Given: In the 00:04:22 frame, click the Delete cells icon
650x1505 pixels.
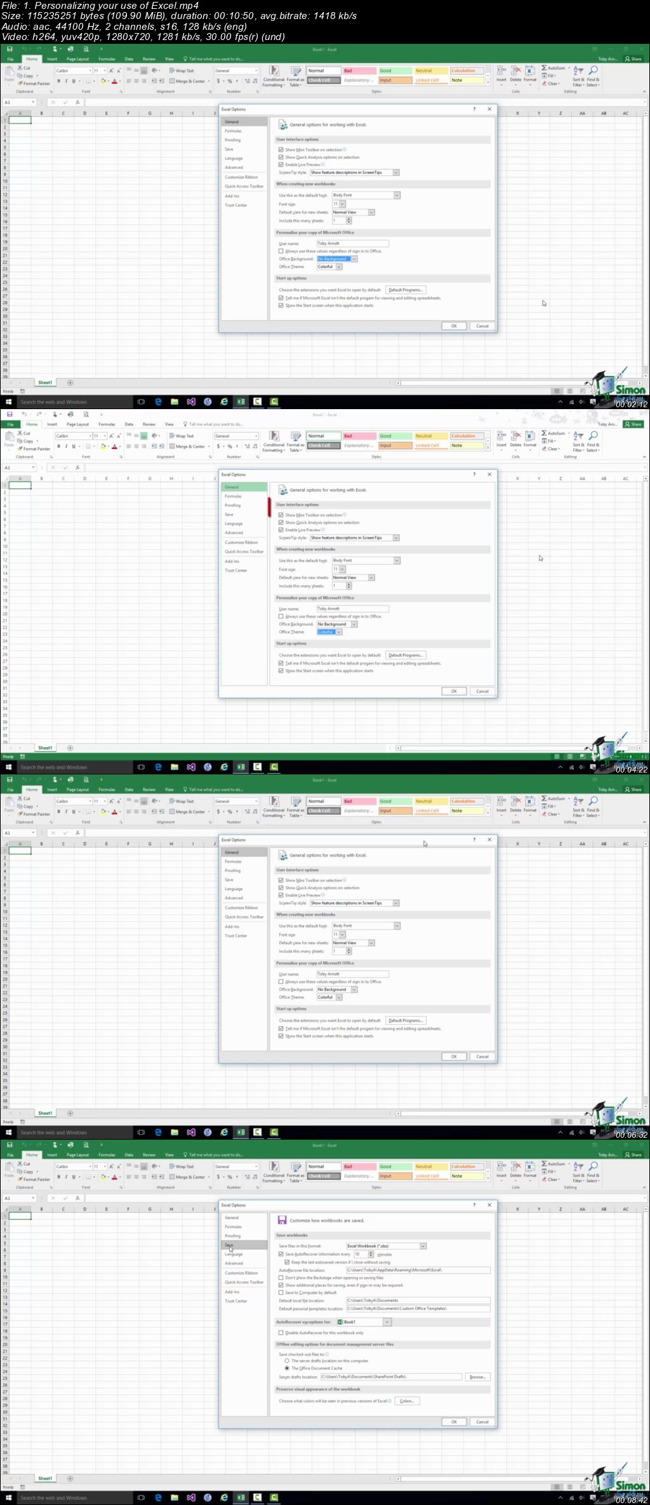Looking at the screenshot, I should [515, 436].
